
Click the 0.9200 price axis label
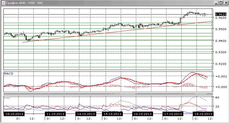point(221,64)
